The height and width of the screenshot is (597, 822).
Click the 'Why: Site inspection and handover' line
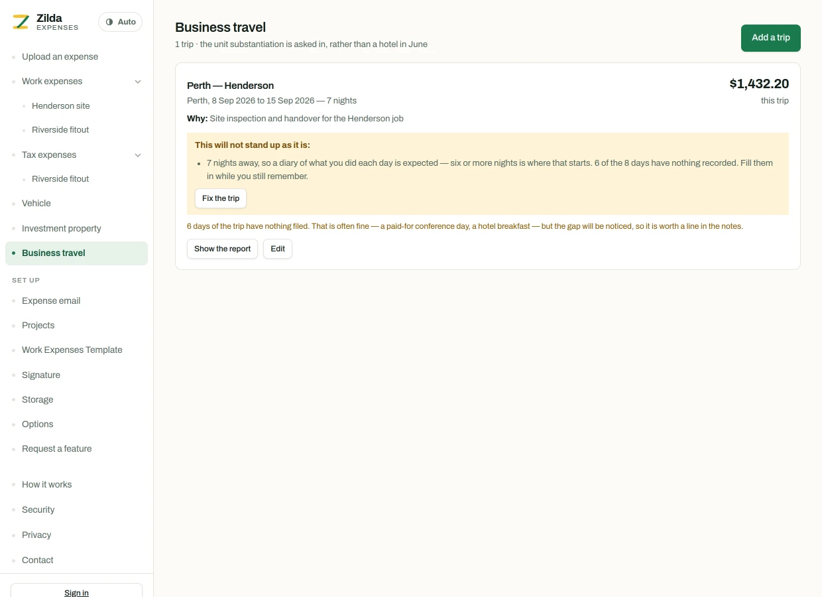(295, 119)
